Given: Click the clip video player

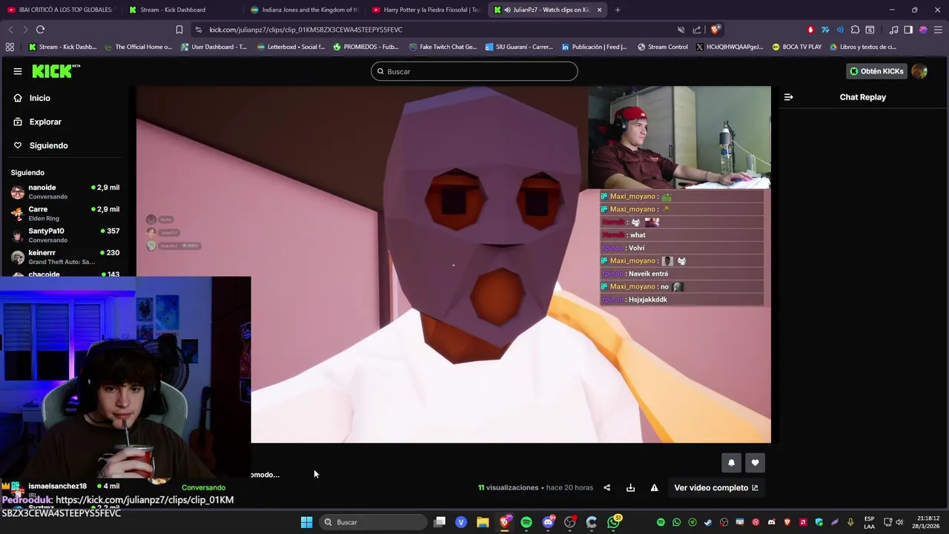Looking at the screenshot, I should (x=454, y=265).
